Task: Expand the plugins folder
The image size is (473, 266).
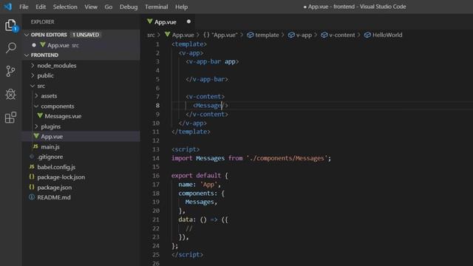Action: pos(36,126)
